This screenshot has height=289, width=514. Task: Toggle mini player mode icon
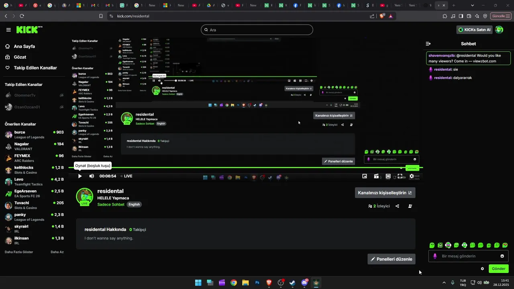pos(365,176)
